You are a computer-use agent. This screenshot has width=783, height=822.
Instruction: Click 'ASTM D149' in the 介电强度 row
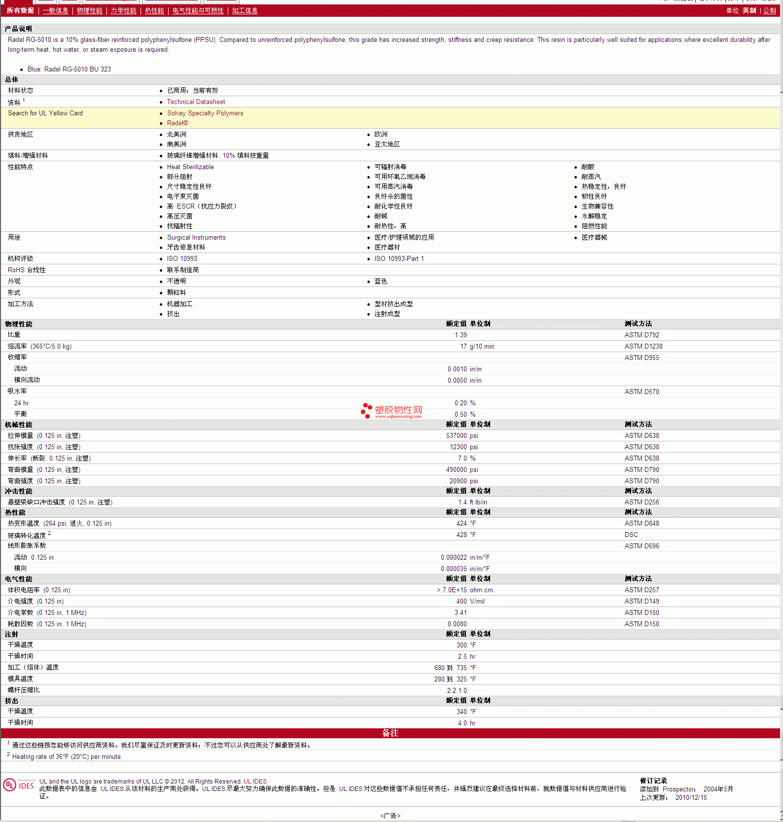641,601
